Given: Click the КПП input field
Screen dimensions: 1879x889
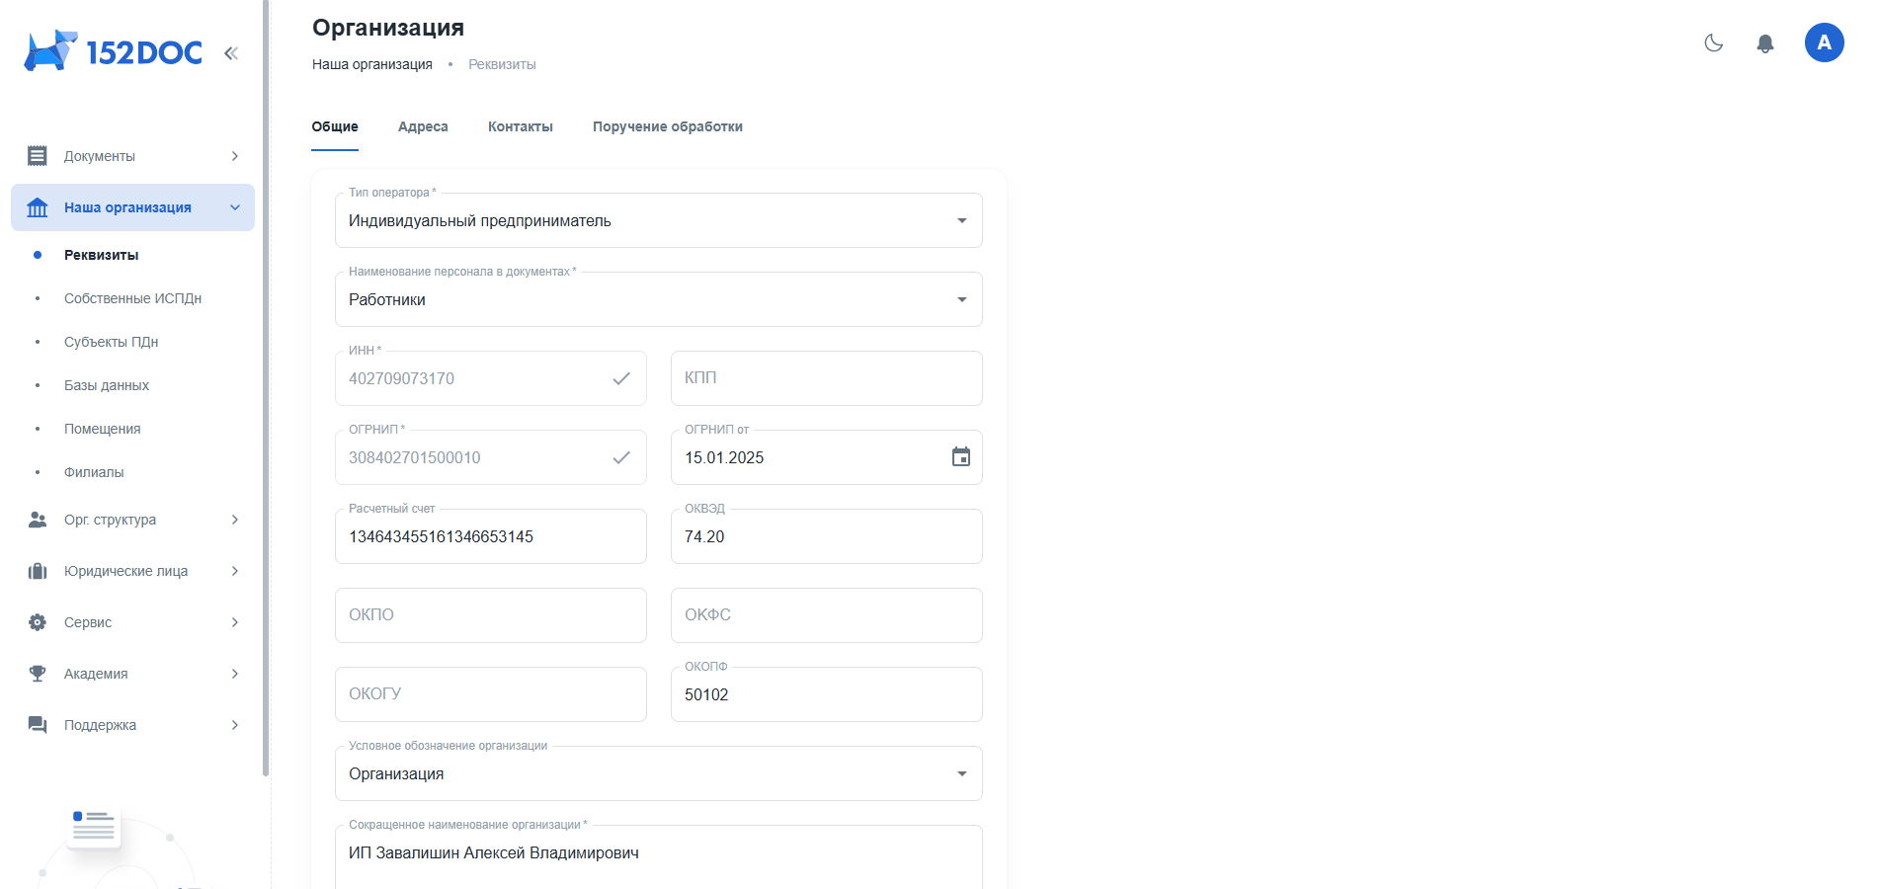Looking at the screenshot, I should [x=826, y=378].
